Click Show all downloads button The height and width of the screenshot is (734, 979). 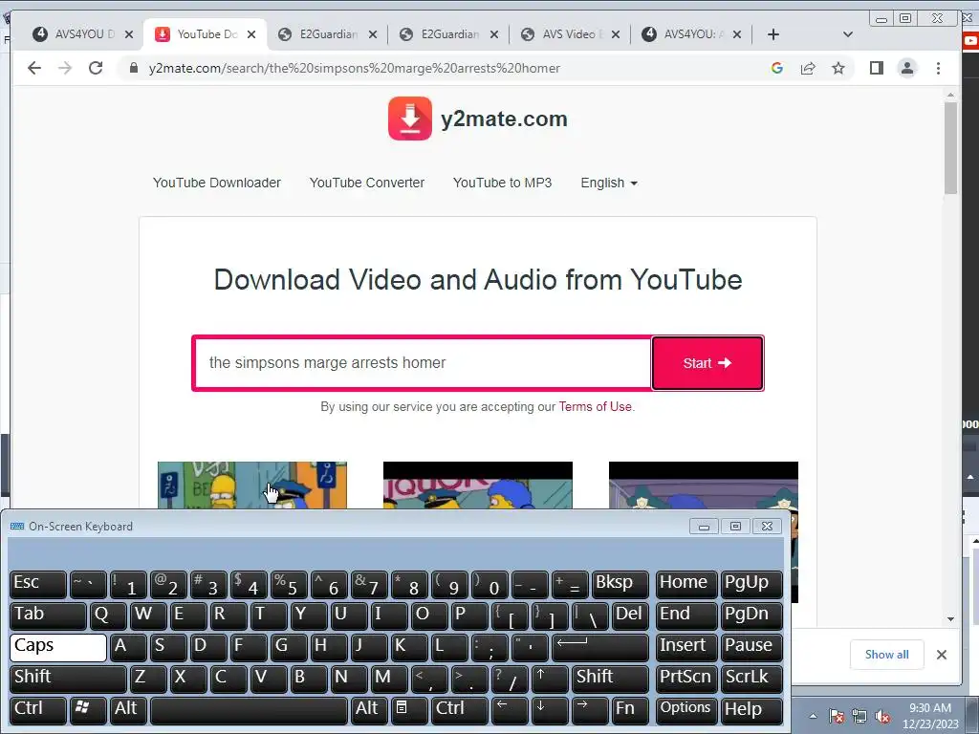886,654
